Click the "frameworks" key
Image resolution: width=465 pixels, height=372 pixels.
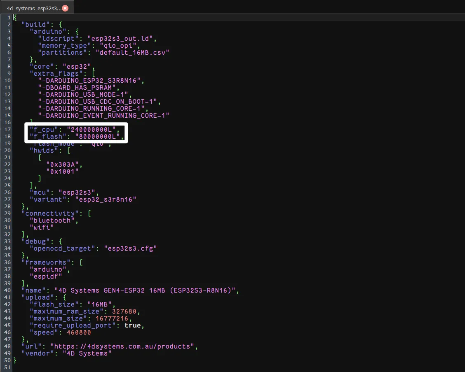click(x=46, y=263)
